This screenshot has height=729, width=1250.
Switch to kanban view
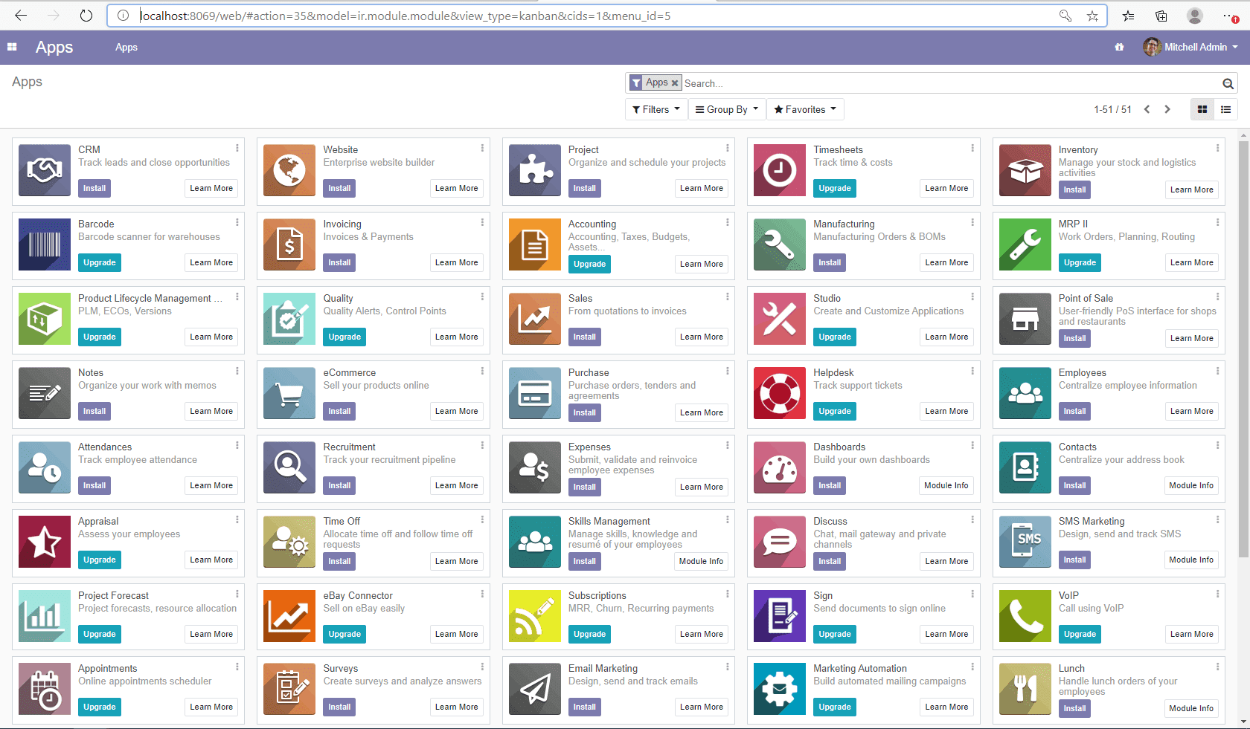coord(1202,109)
